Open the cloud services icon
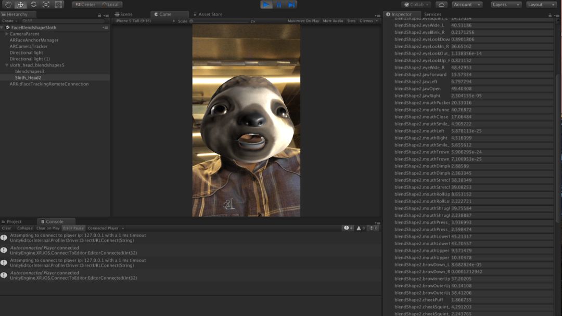 442,5
